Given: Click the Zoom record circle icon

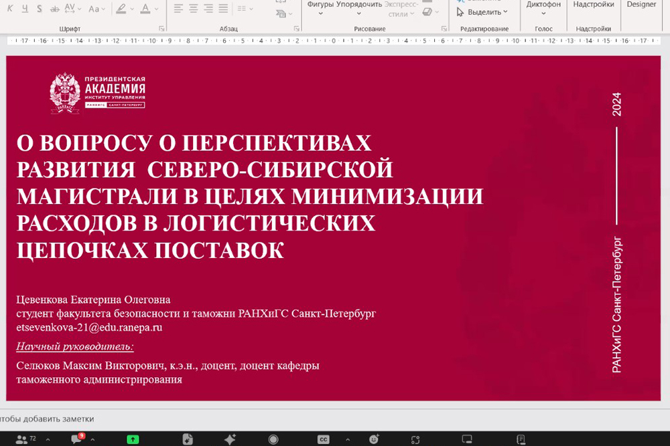Looking at the screenshot, I should tap(273, 439).
